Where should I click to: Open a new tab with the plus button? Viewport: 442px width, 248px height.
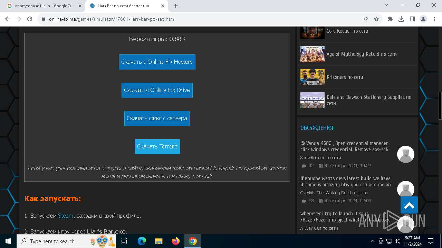pos(176,6)
